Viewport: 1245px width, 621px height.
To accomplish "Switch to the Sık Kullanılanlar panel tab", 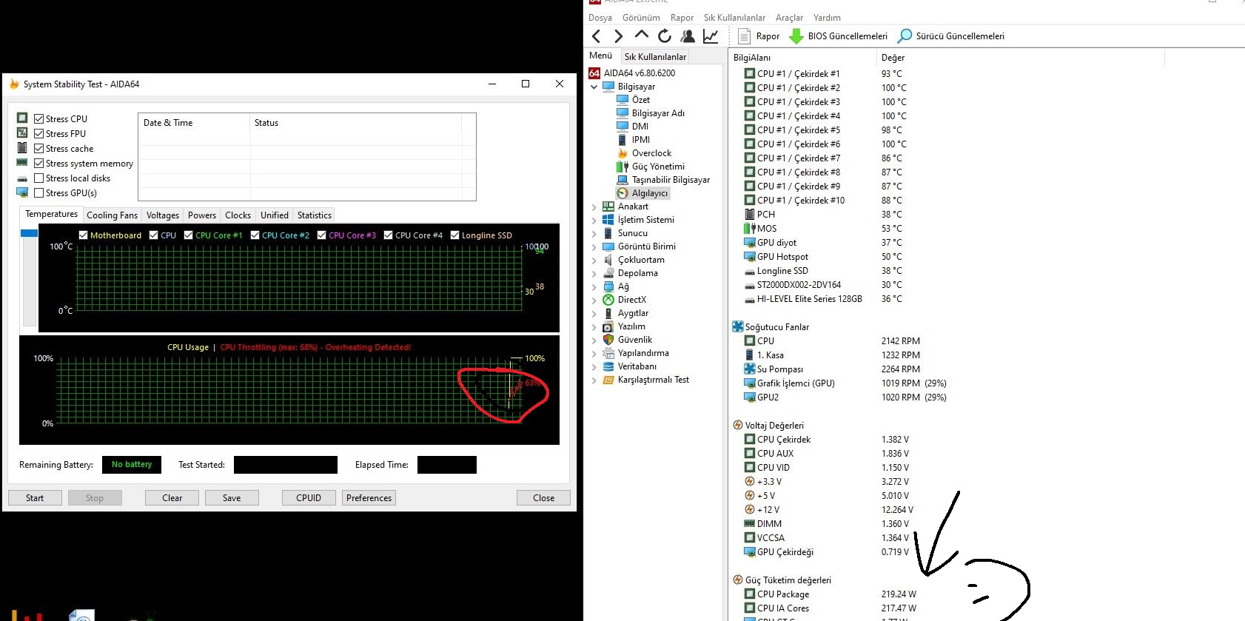I will point(655,57).
